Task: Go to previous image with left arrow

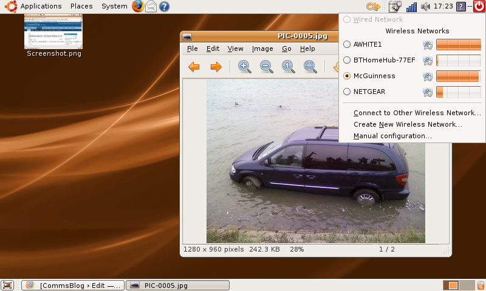Action: tap(194, 67)
